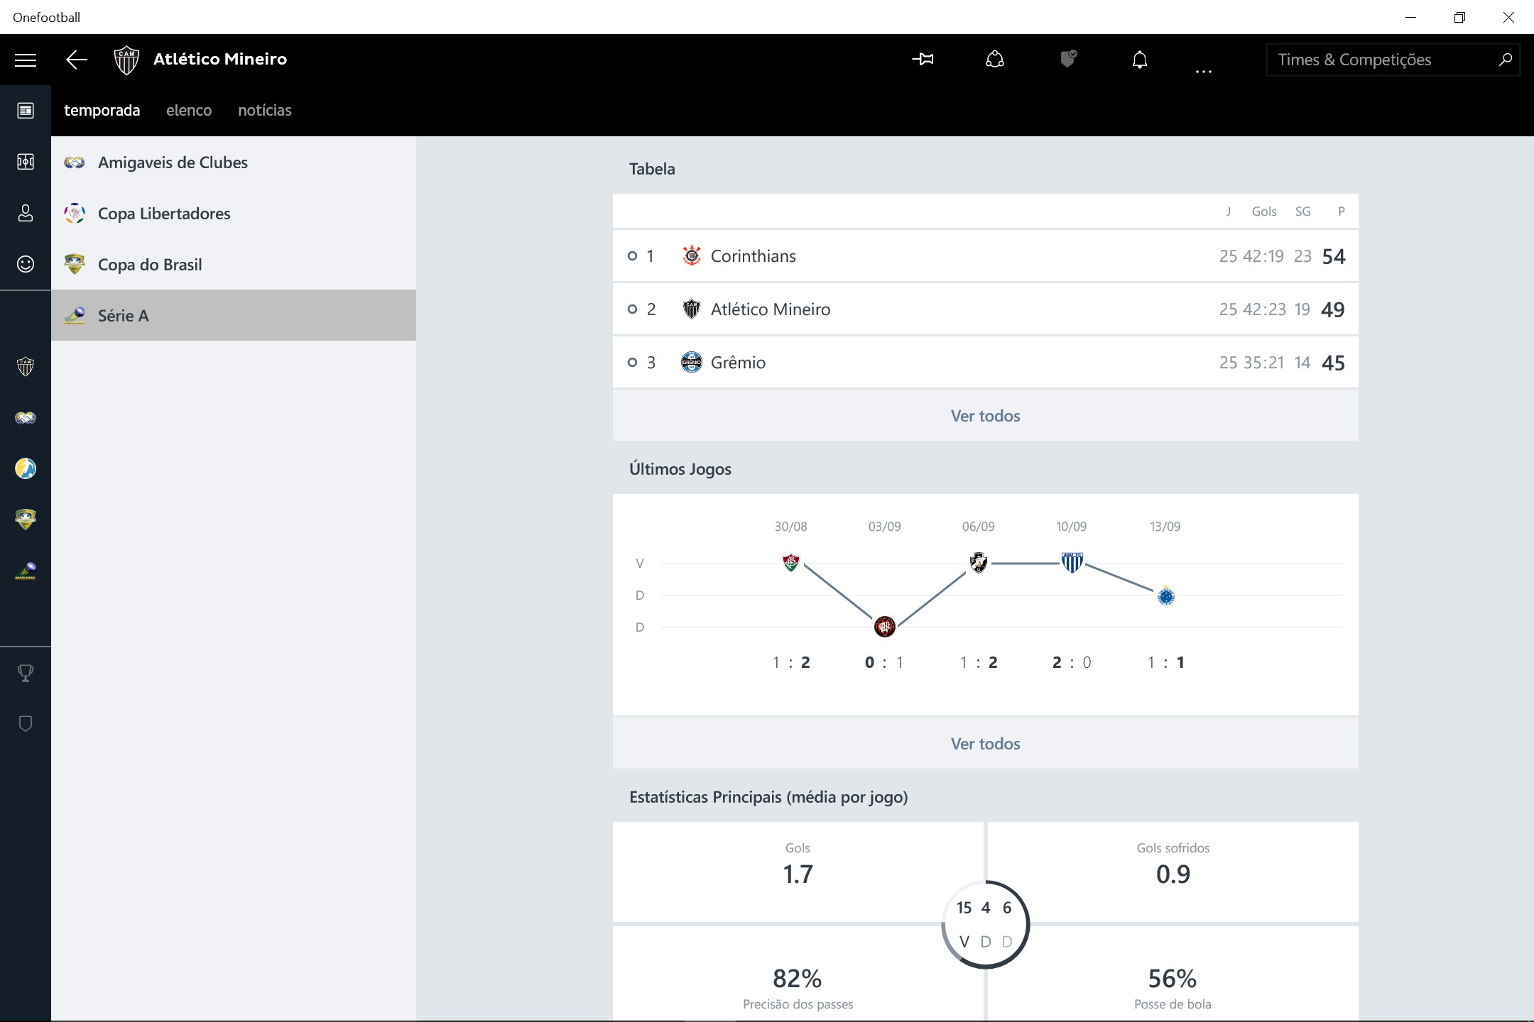Image resolution: width=1534 pixels, height=1022 pixels.
Task: Select Atlético Mineiro crest in sidebar
Action: [x=26, y=366]
